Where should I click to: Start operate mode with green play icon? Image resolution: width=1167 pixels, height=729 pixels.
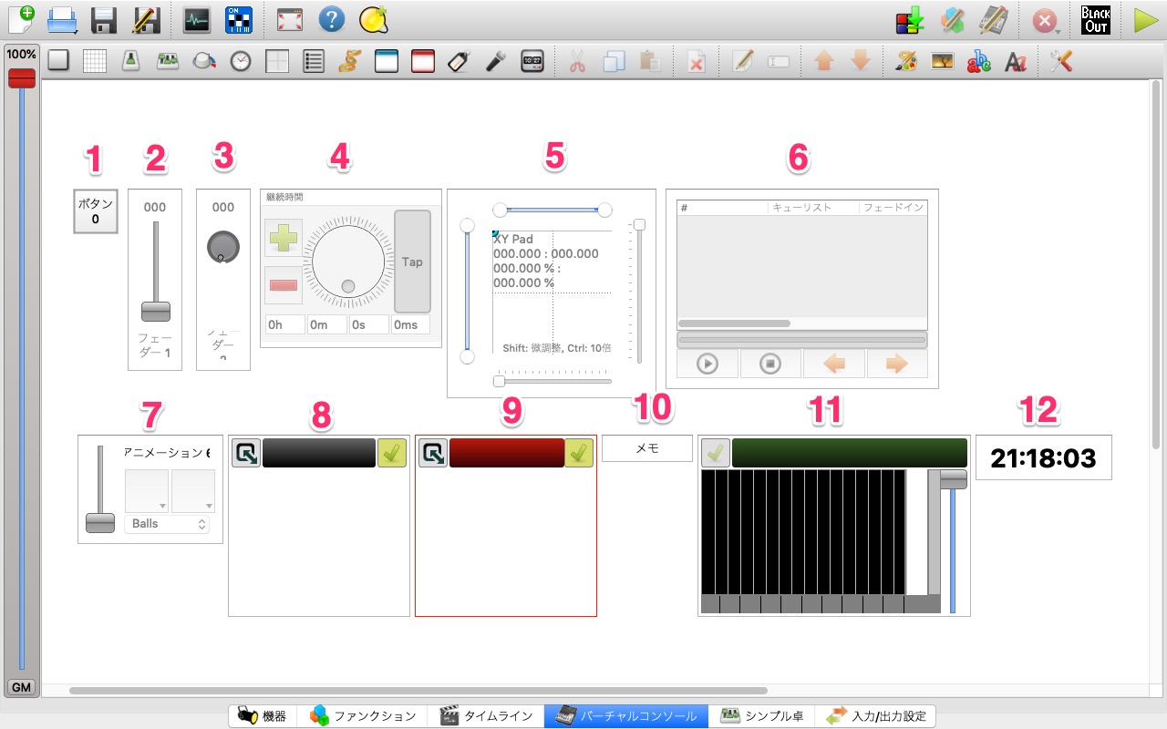[x=1146, y=20]
